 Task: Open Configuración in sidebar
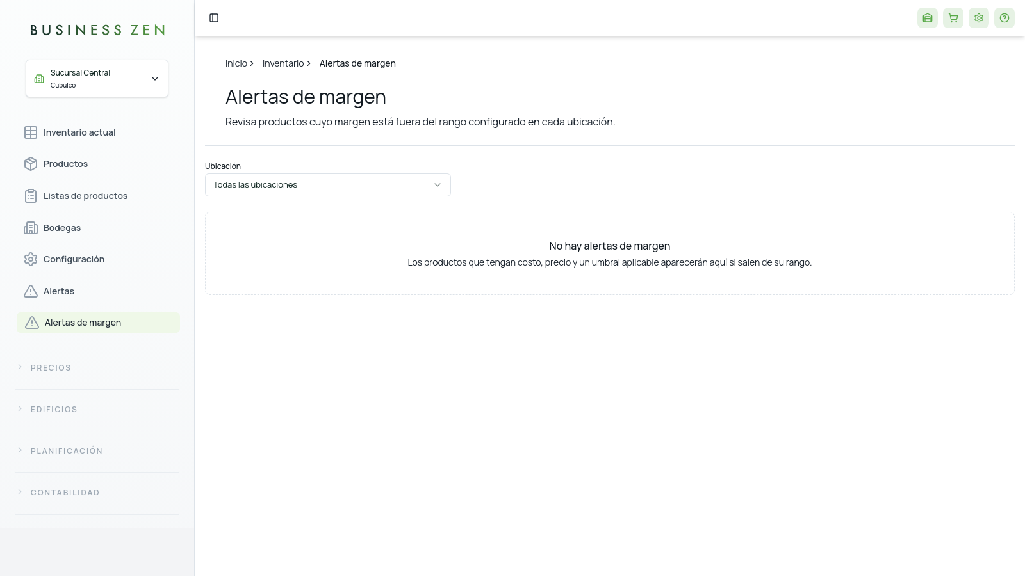(x=98, y=259)
